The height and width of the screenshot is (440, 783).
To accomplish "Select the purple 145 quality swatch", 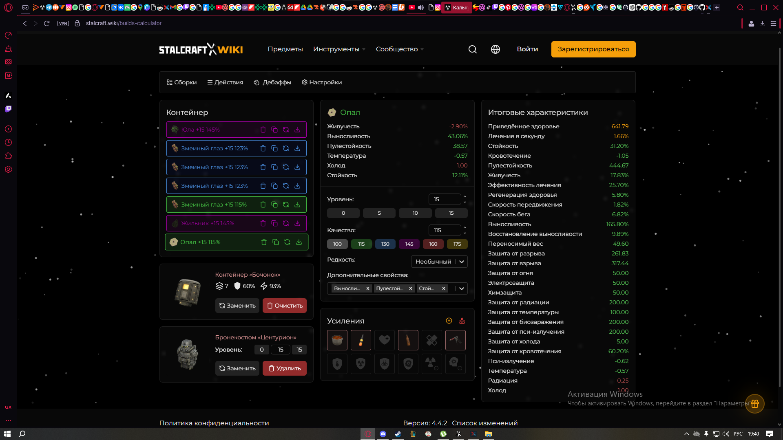I will pos(409,244).
